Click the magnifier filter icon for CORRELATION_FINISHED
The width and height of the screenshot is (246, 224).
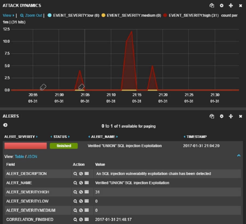[75, 219]
